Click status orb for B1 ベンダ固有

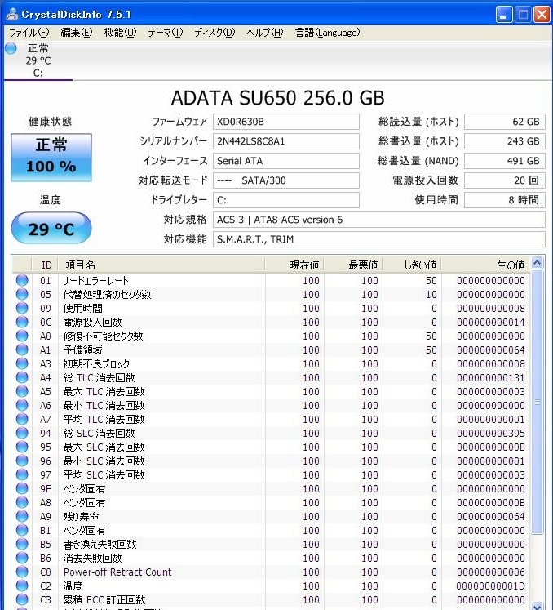[x=22, y=530]
